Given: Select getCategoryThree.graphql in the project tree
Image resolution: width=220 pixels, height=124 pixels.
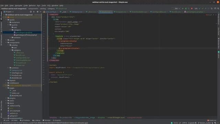Looking at the screenshot, I should [x=26, y=35].
